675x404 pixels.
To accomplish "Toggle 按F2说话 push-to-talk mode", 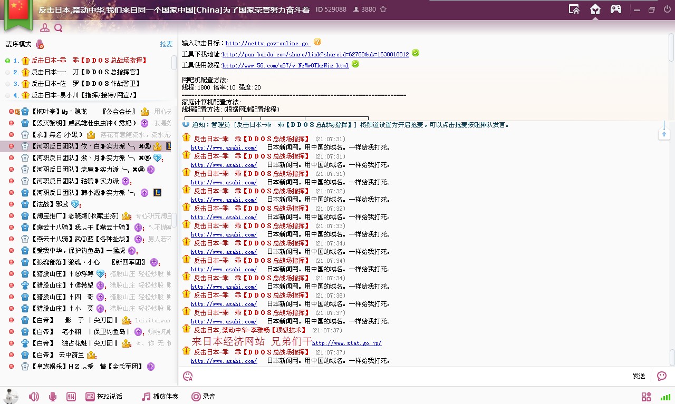I will [x=104, y=397].
